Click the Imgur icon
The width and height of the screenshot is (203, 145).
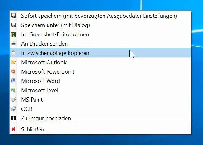tap(13, 118)
